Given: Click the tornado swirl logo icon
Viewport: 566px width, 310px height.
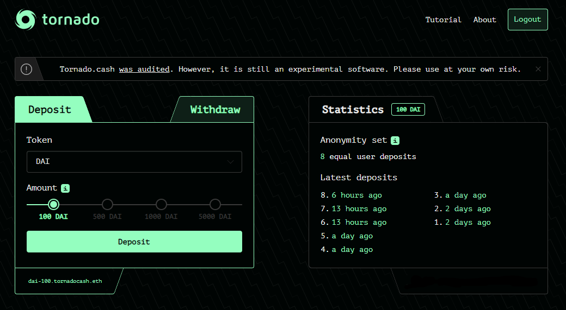Looking at the screenshot, I should click(x=26, y=20).
